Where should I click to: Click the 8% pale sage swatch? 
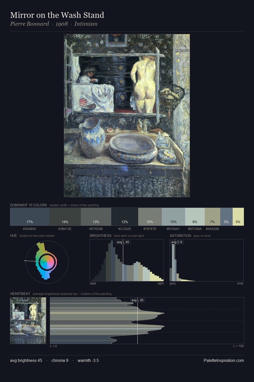(x=195, y=217)
